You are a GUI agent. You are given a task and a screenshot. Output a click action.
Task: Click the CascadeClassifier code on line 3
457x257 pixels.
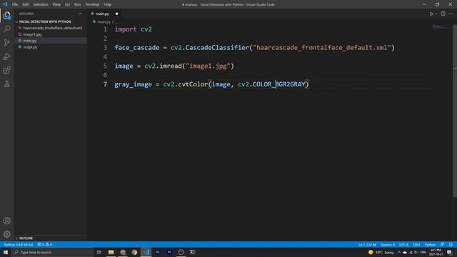click(x=217, y=48)
